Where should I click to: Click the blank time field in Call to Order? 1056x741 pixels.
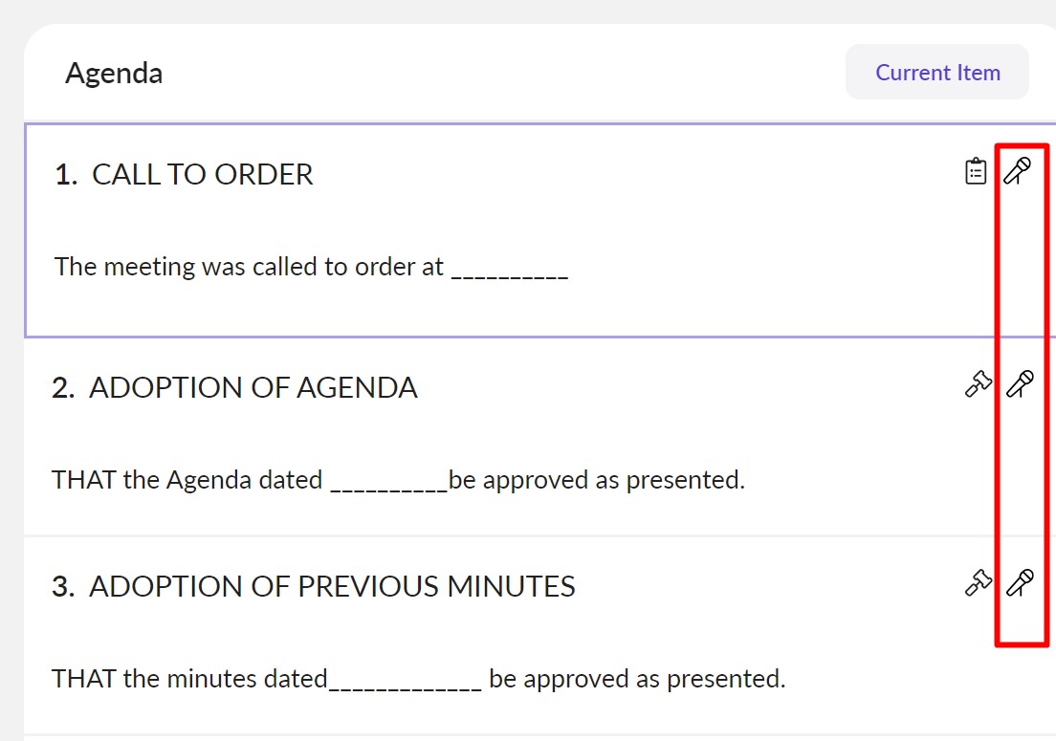point(510,270)
